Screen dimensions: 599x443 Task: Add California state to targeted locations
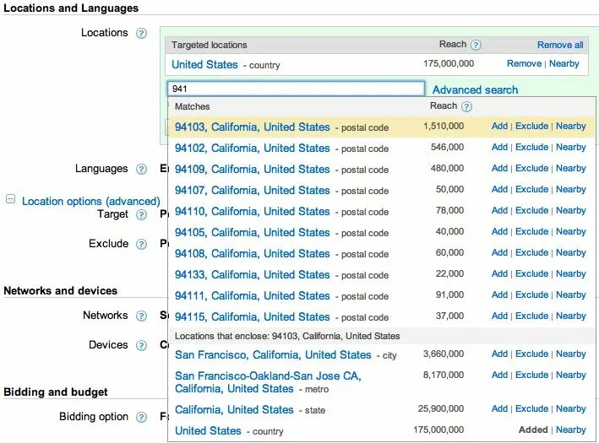(499, 409)
